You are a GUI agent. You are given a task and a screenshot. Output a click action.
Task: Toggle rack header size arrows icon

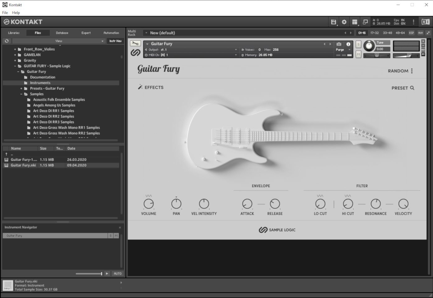(428, 33)
